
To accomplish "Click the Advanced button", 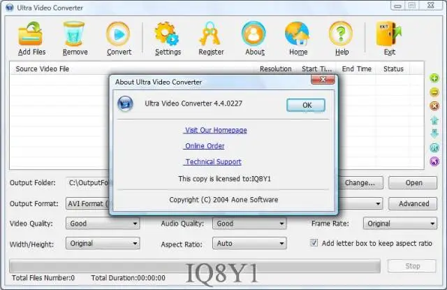I will [413, 203].
